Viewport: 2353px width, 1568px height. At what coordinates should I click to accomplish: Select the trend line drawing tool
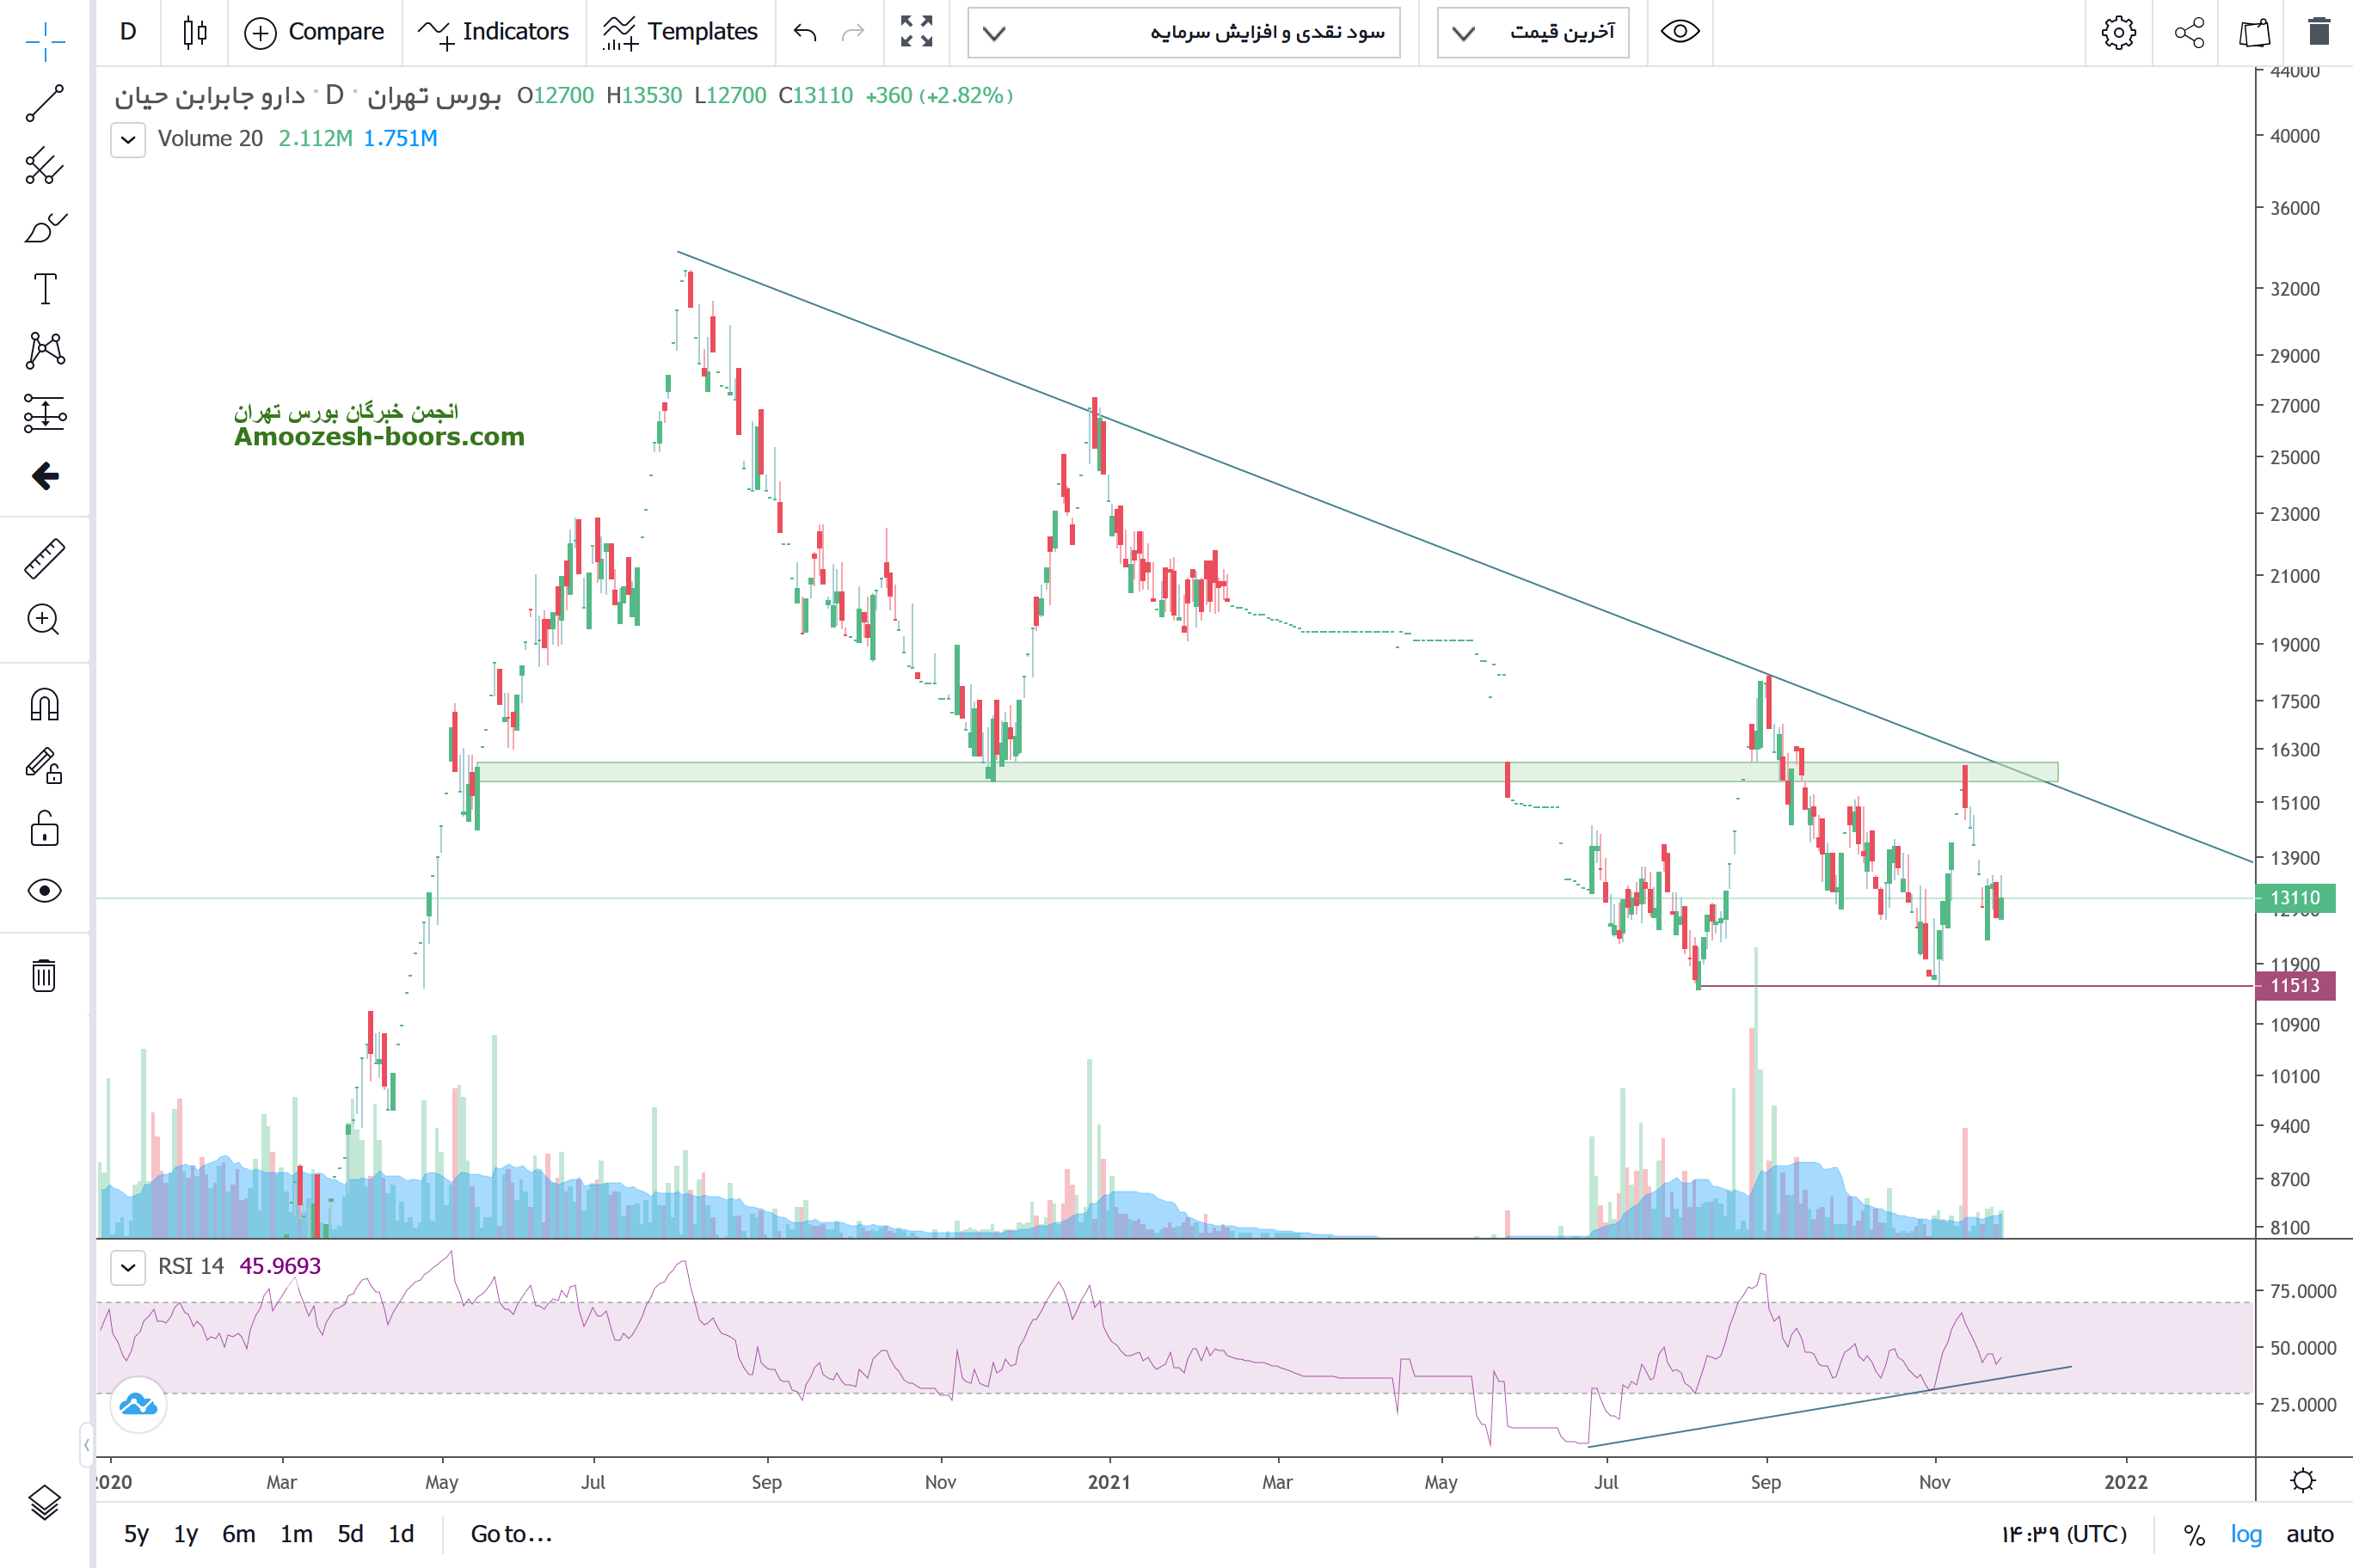click(x=44, y=103)
